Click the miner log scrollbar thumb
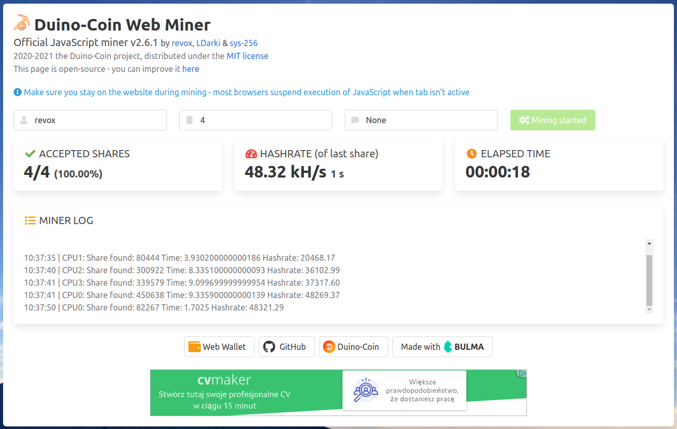Image resolution: width=677 pixels, height=429 pixels. [x=649, y=280]
